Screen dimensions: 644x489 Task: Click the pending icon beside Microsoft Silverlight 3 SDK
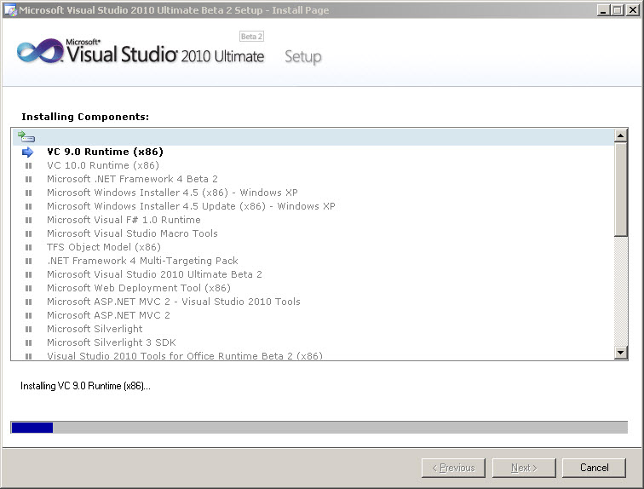click(x=28, y=342)
